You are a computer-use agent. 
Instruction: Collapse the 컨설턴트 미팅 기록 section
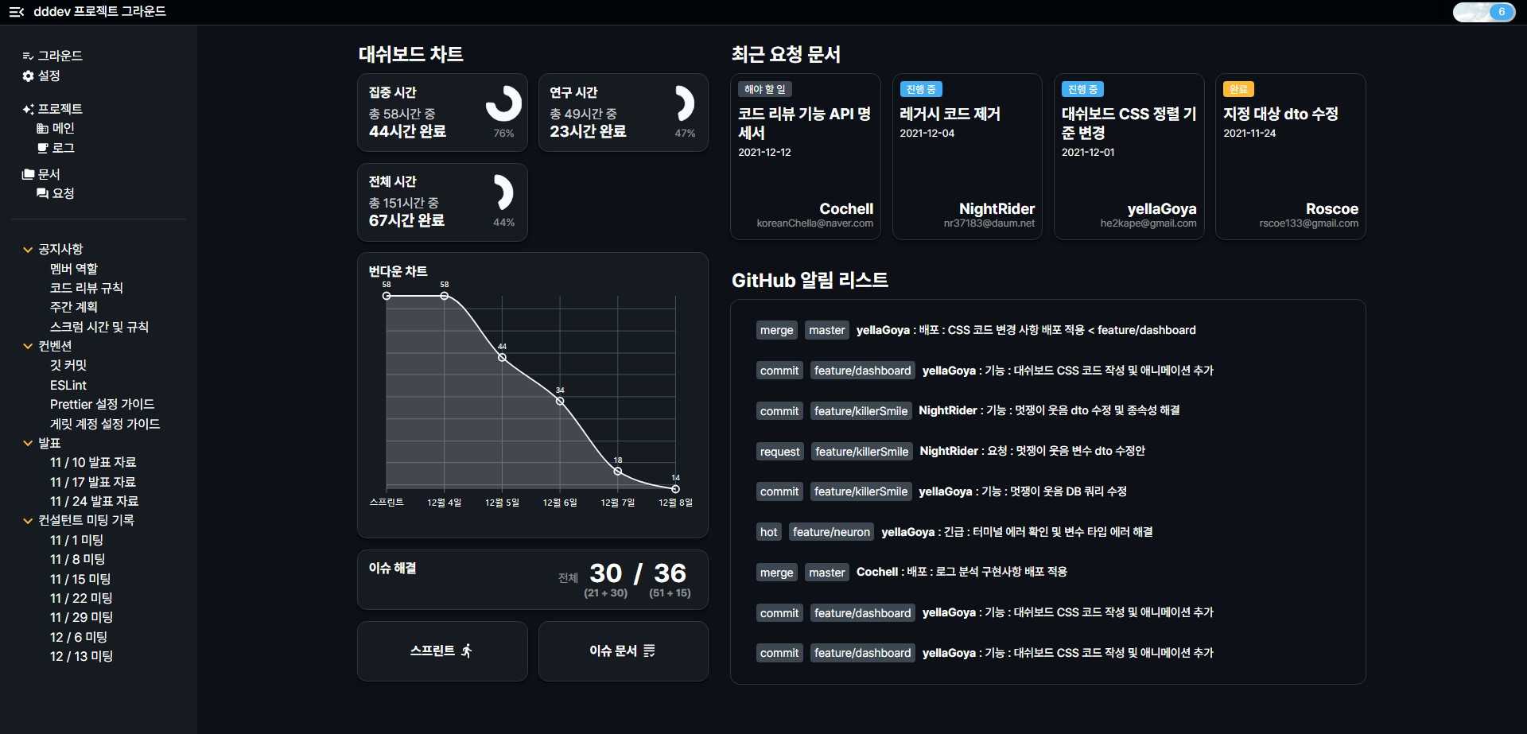28,521
